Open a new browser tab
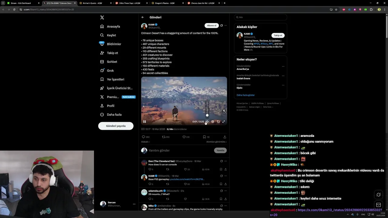The height and width of the screenshot is (218, 388). [224, 3]
